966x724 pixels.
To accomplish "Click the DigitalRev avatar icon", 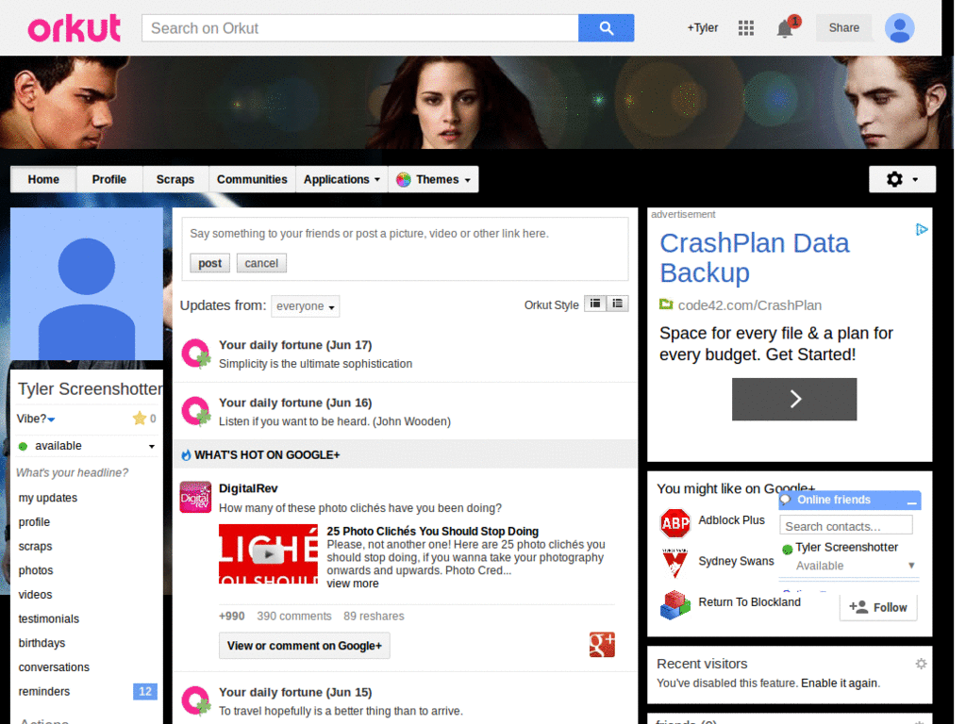I will click(x=195, y=498).
